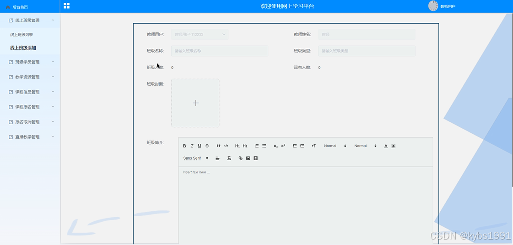
Task: Insert a hyperlink with the link icon
Action: click(x=240, y=158)
